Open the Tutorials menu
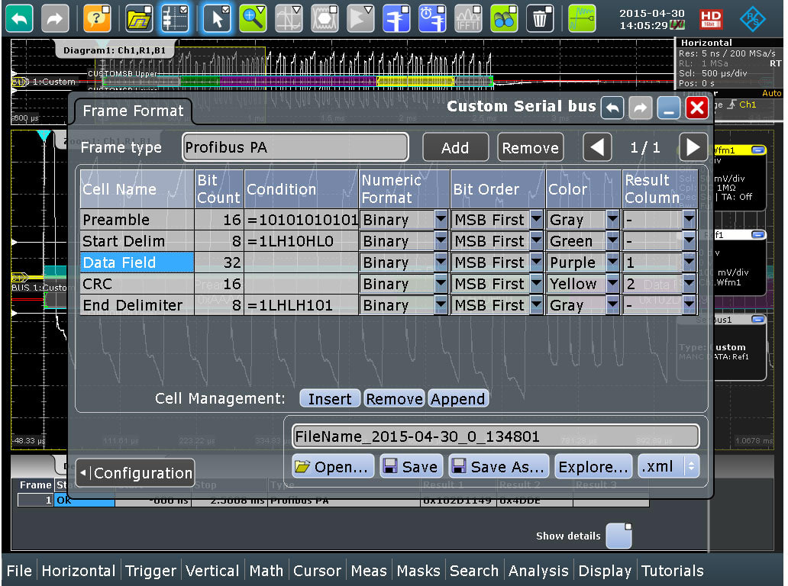 coord(673,571)
